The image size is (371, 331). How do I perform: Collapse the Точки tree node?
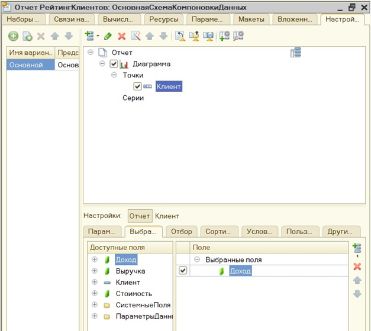tap(114, 75)
